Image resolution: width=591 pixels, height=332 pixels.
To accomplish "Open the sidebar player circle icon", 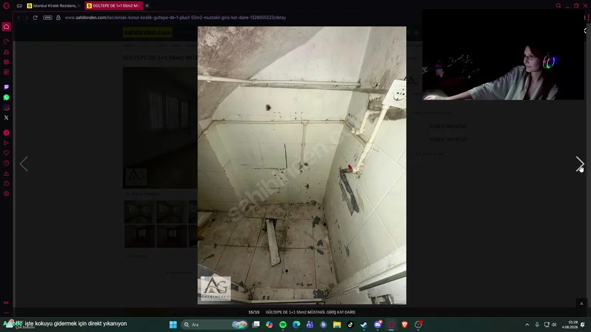I will [6, 133].
